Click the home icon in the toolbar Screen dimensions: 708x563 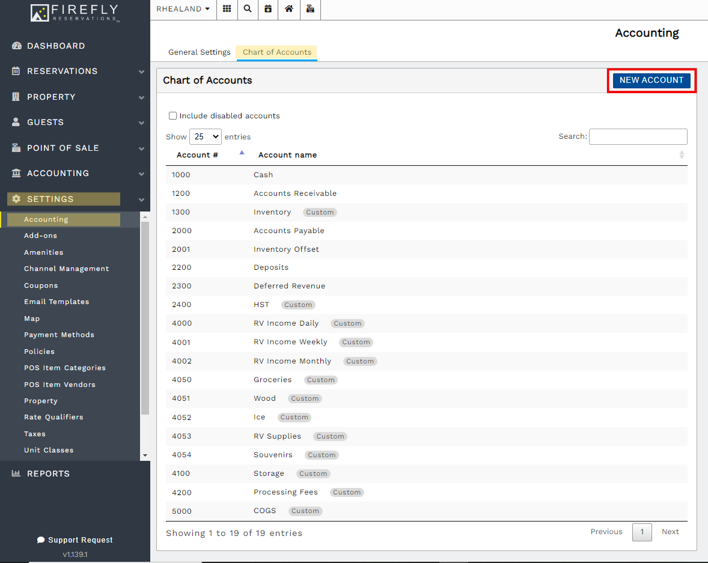(288, 9)
